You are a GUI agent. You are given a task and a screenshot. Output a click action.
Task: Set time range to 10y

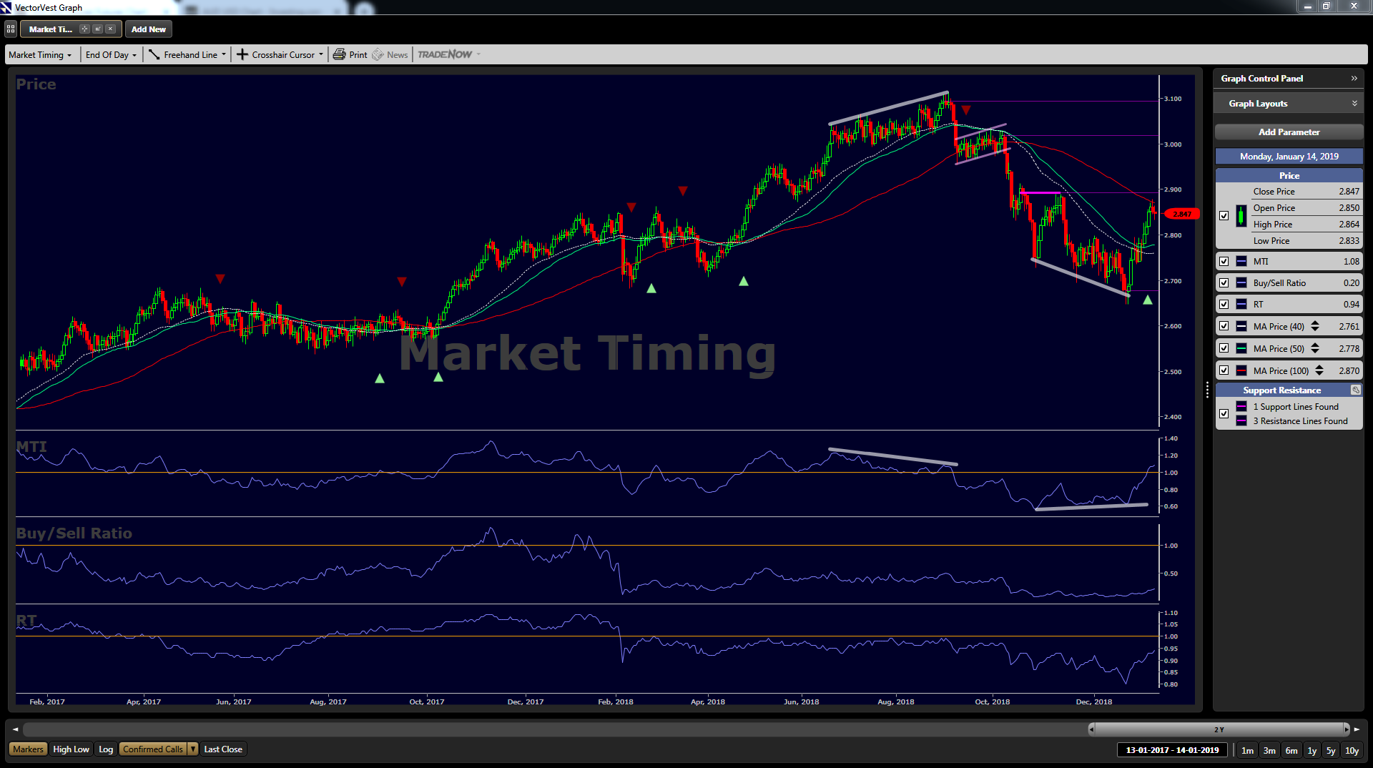[1352, 751]
